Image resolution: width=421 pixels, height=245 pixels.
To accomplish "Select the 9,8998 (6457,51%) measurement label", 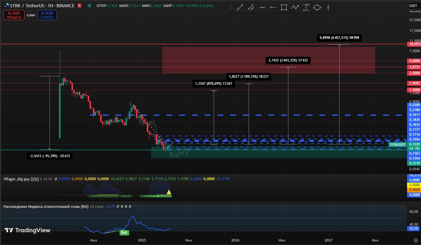I will pyautogui.click(x=339, y=38).
